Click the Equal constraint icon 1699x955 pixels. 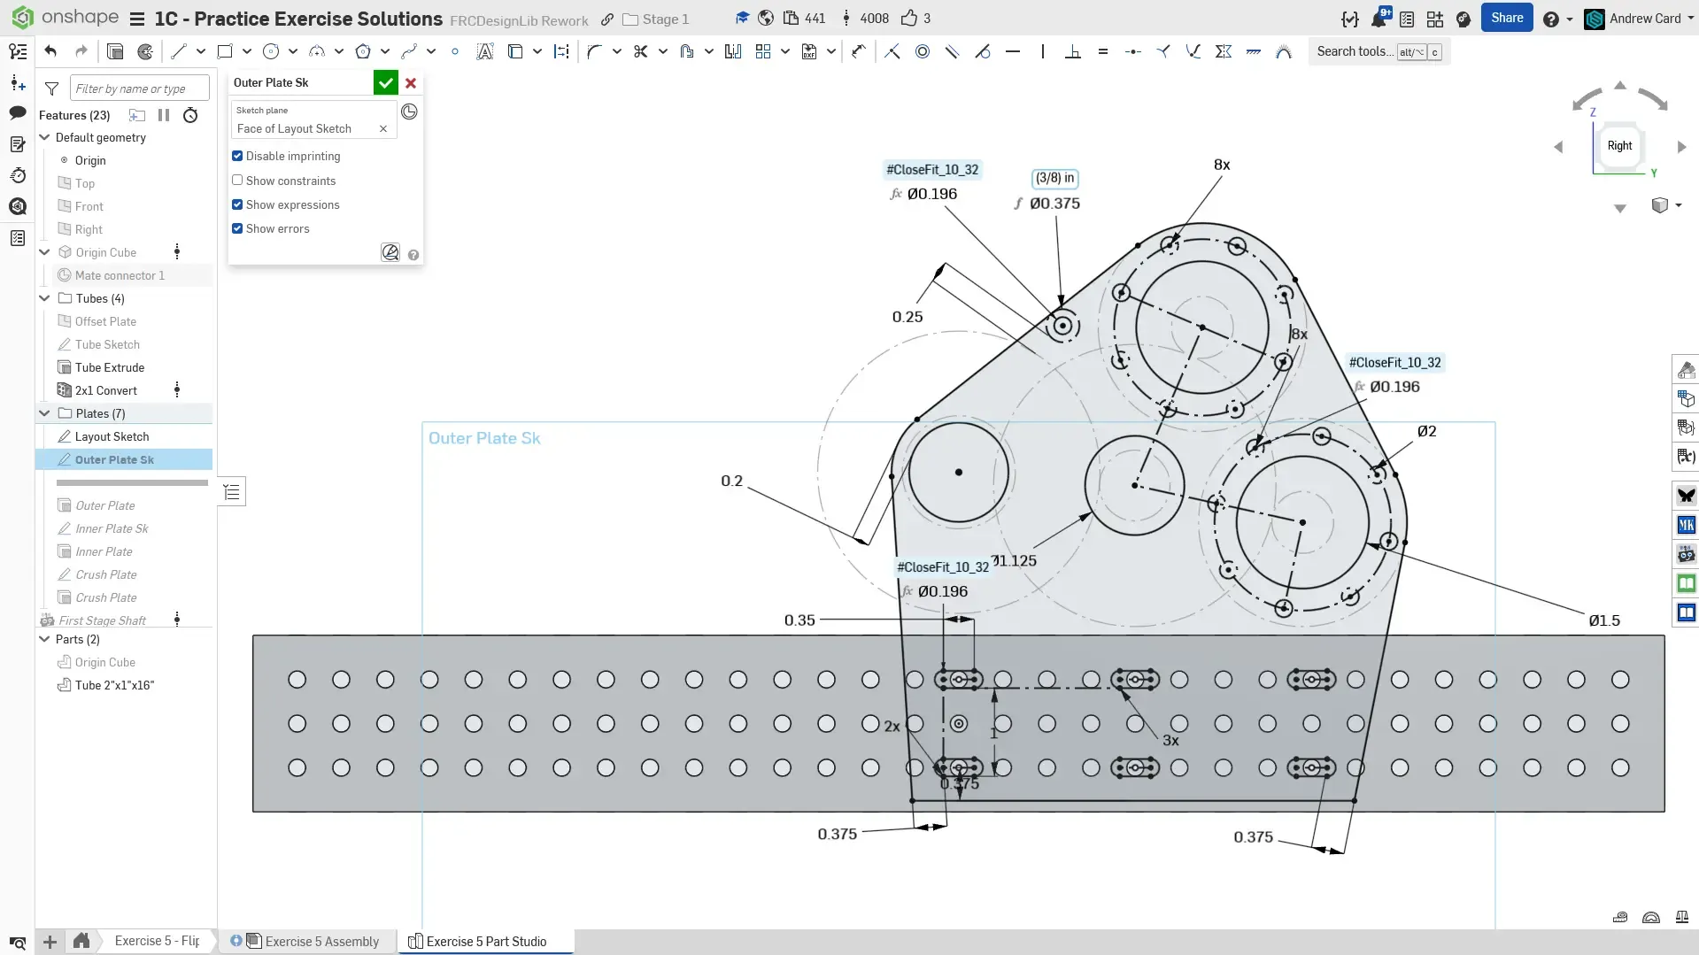(1102, 51)
